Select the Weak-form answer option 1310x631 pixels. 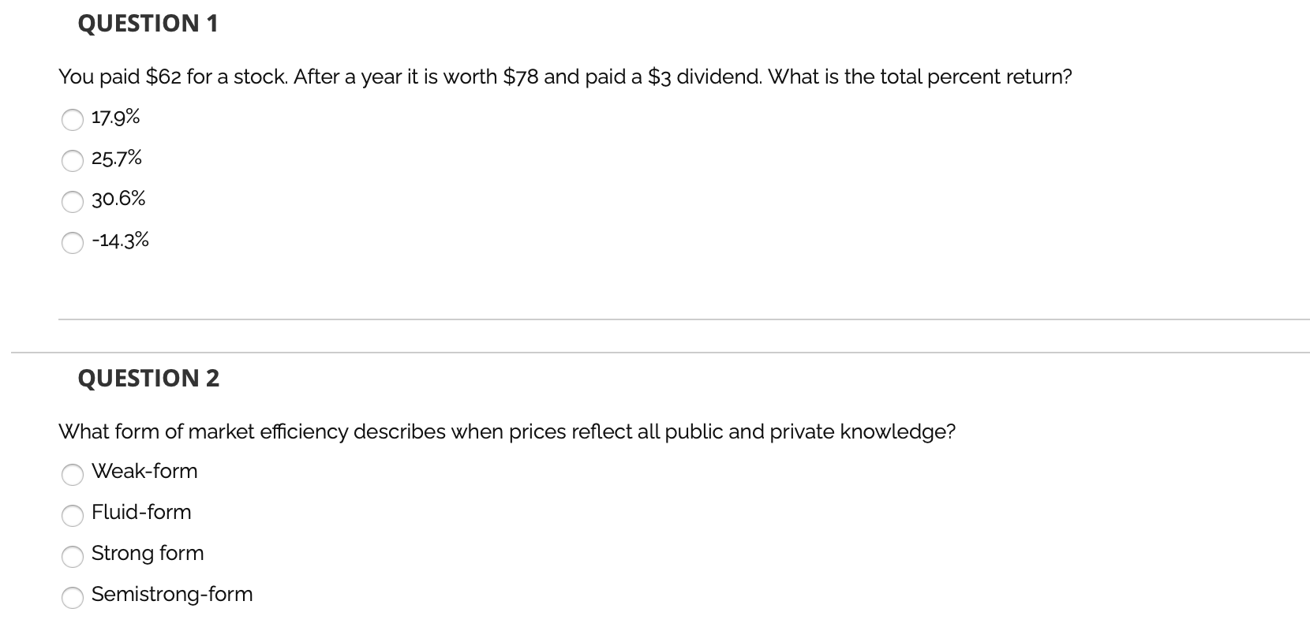click(x=73, y=475)
